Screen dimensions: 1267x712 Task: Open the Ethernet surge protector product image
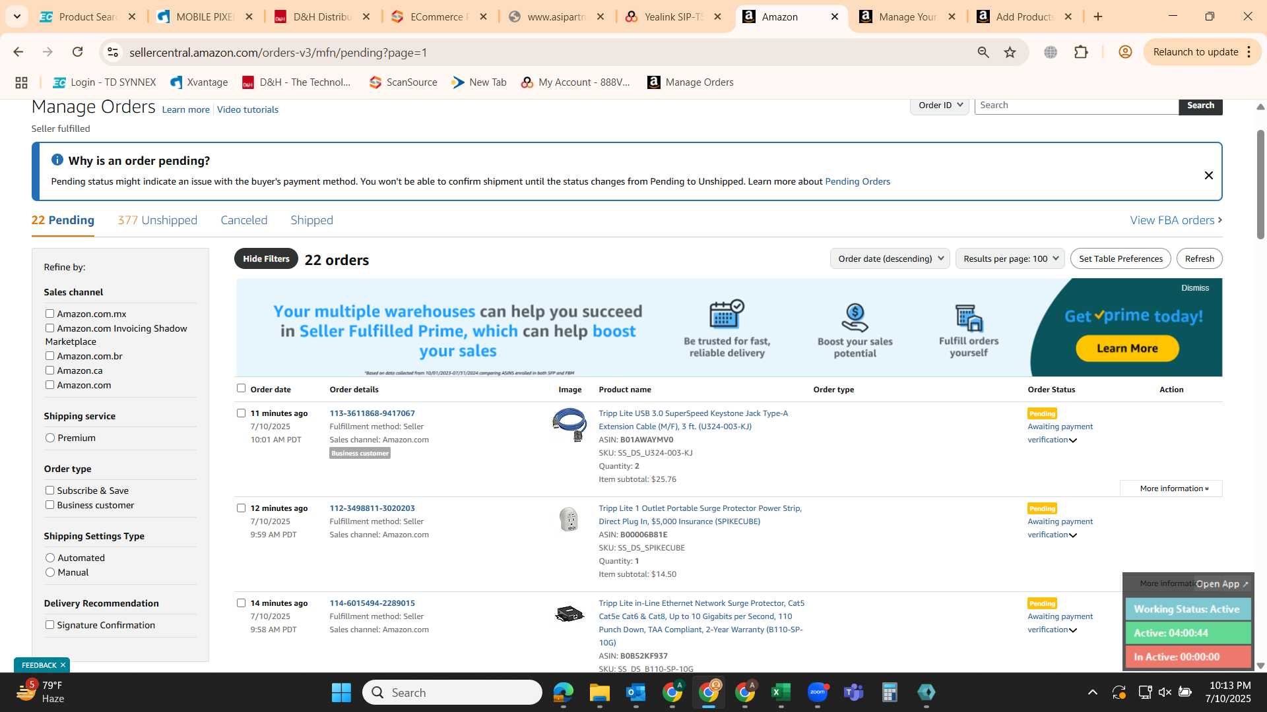569,614
